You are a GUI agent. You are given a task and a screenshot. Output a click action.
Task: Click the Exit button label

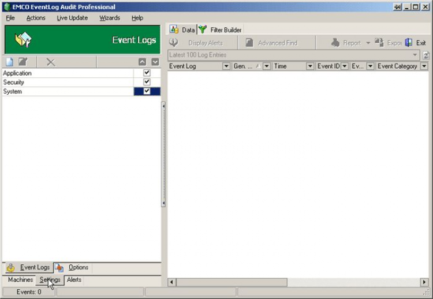(x=421, y=43)
